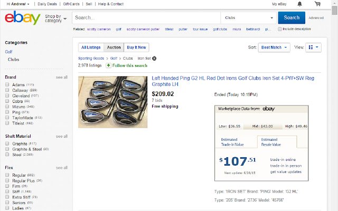338x211 pixels.
Task: Remove the Iron Set filter
Action: 154,58
